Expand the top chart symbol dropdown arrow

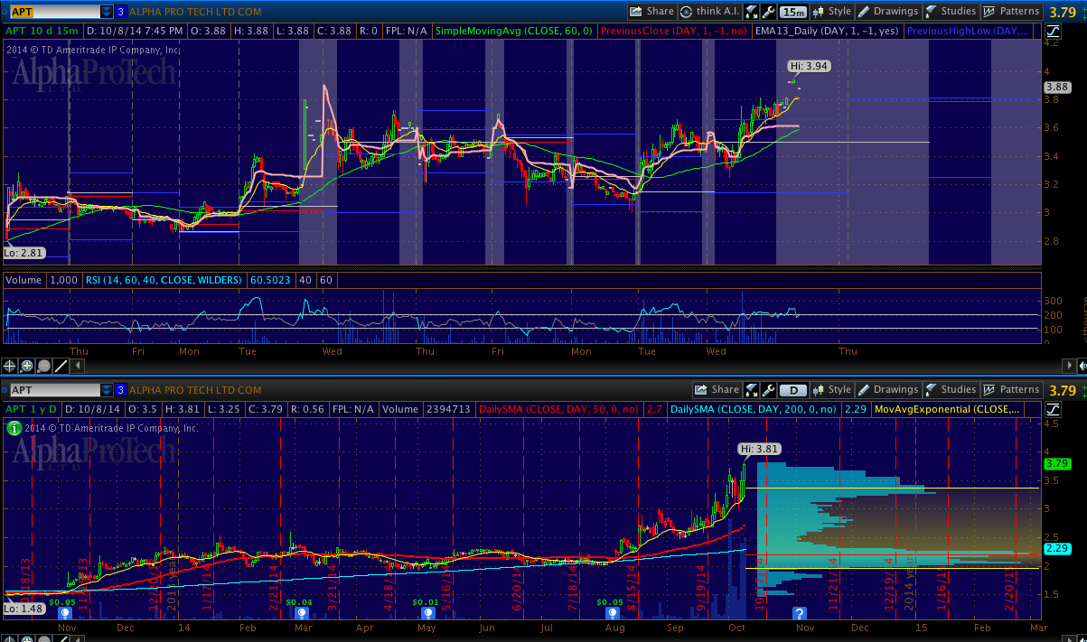(x=107, y=12)
